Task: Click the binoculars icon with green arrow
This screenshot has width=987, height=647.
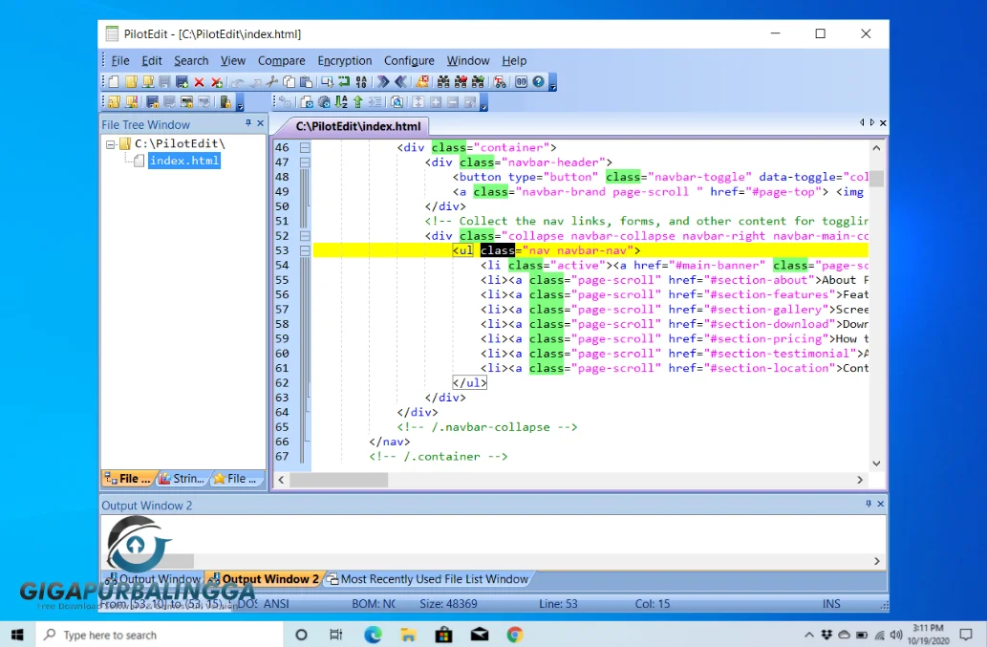Action: coord(478,82)
